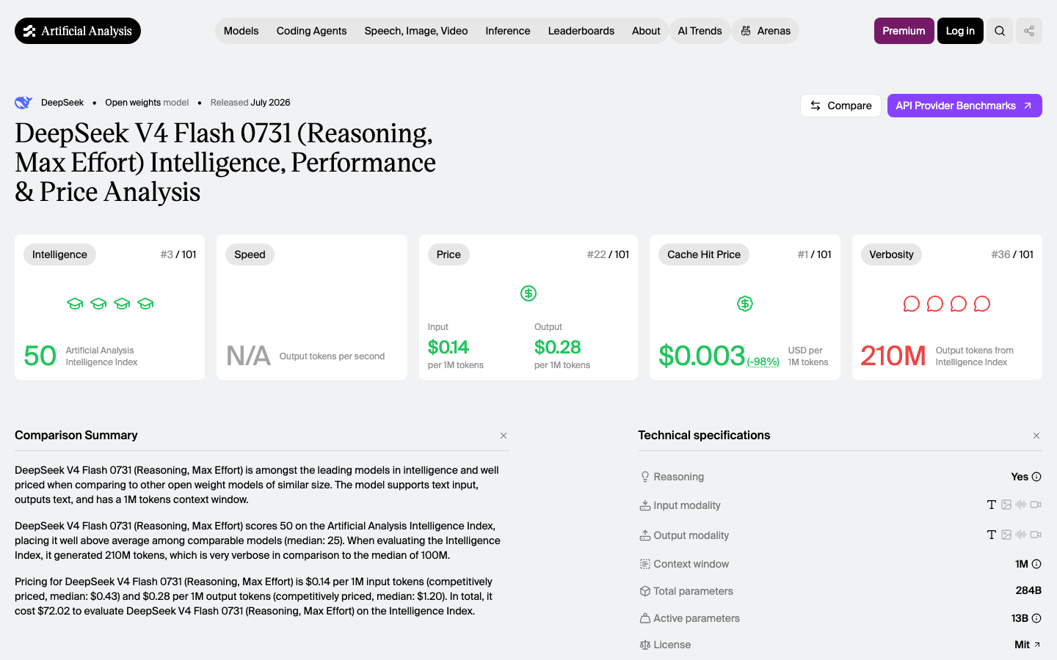Open the Speech, Image, Video menu
Screen dimensions: 1057x660
pos(416,31)
